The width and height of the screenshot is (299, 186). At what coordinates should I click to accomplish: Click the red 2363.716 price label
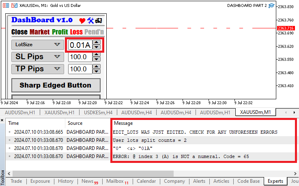286,28
